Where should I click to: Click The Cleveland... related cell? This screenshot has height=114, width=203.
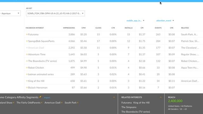(x=190, y=48)
